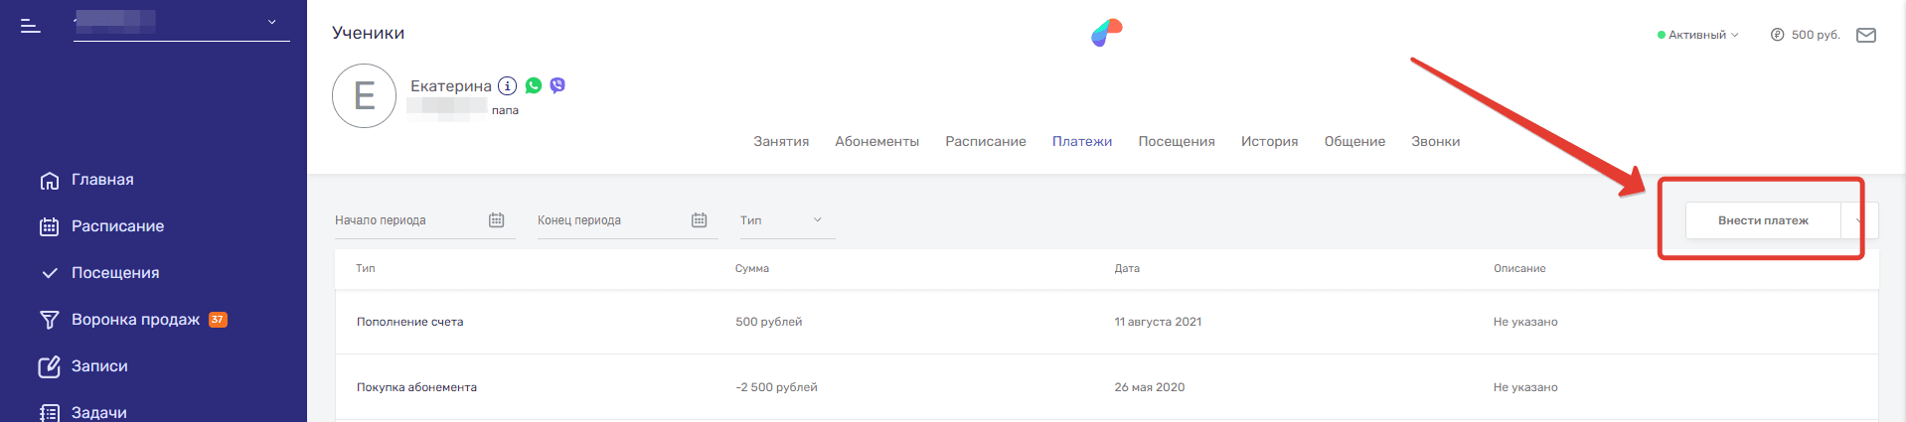
Task: Select the Пополнение счета payment row
Action: (x=409, y=322)
